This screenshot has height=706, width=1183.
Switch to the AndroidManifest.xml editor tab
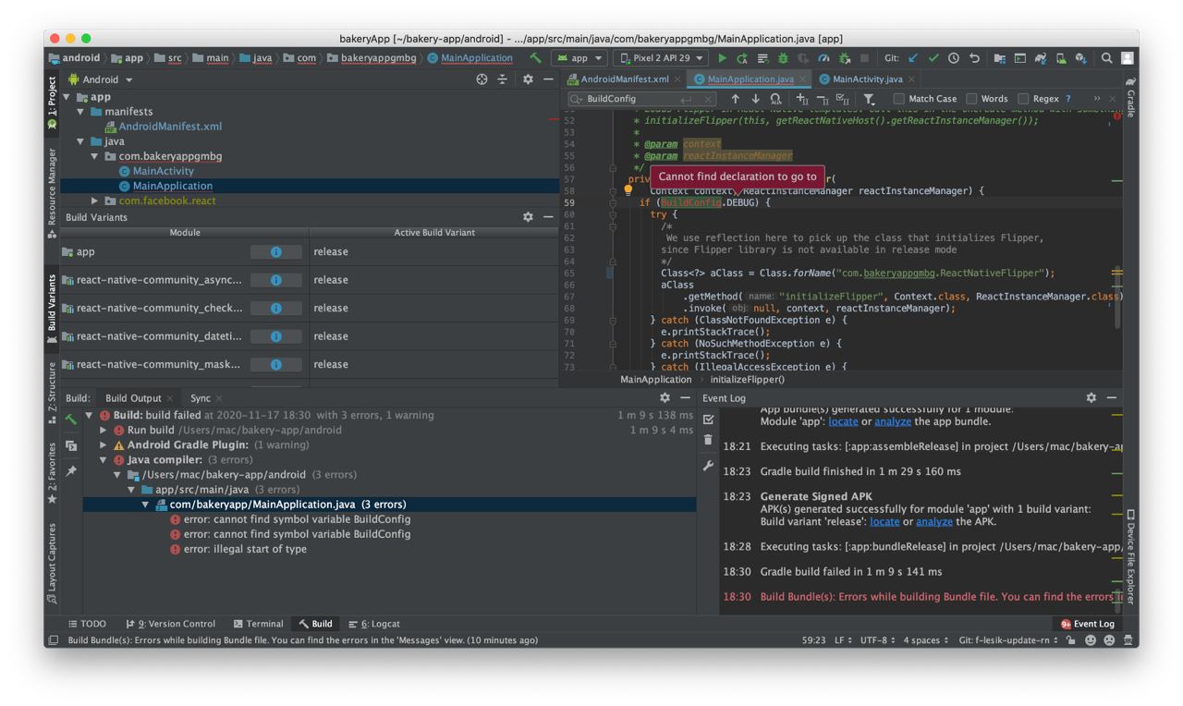(625, 79)
